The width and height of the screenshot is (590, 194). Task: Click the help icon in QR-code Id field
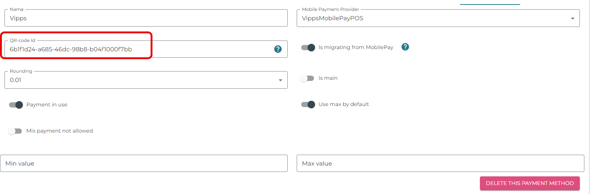pos(278,49)
